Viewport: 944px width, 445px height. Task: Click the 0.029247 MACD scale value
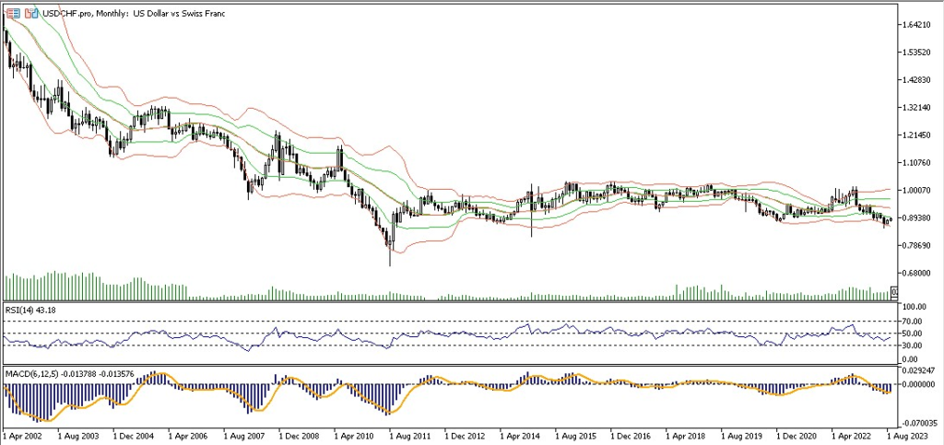coord(918,369)
